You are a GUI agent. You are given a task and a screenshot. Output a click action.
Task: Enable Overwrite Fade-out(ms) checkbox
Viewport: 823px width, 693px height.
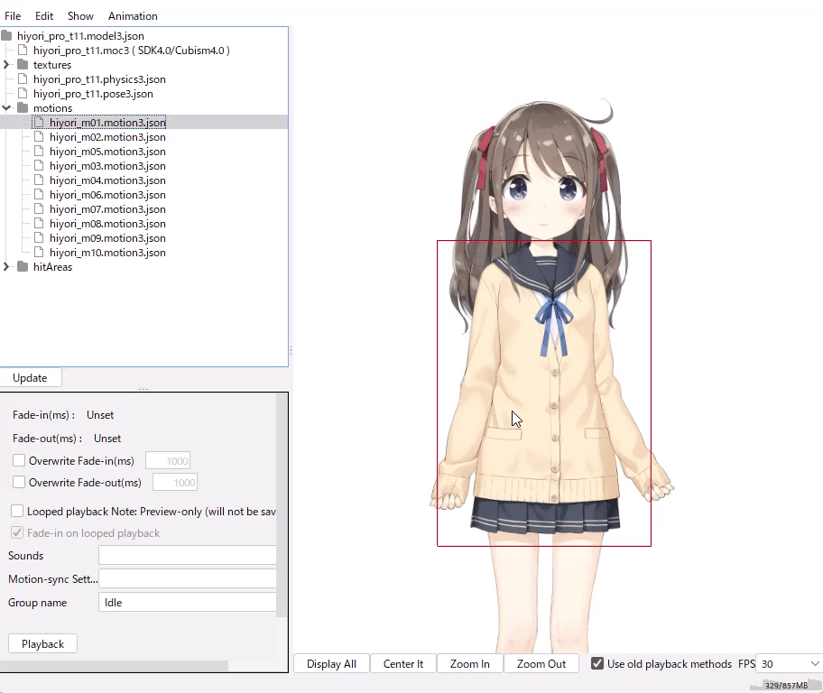(19, 483)
